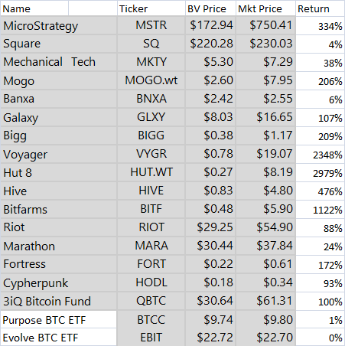
Task: Select the MOGO.wt ticker cell
Action: (151, 80)
